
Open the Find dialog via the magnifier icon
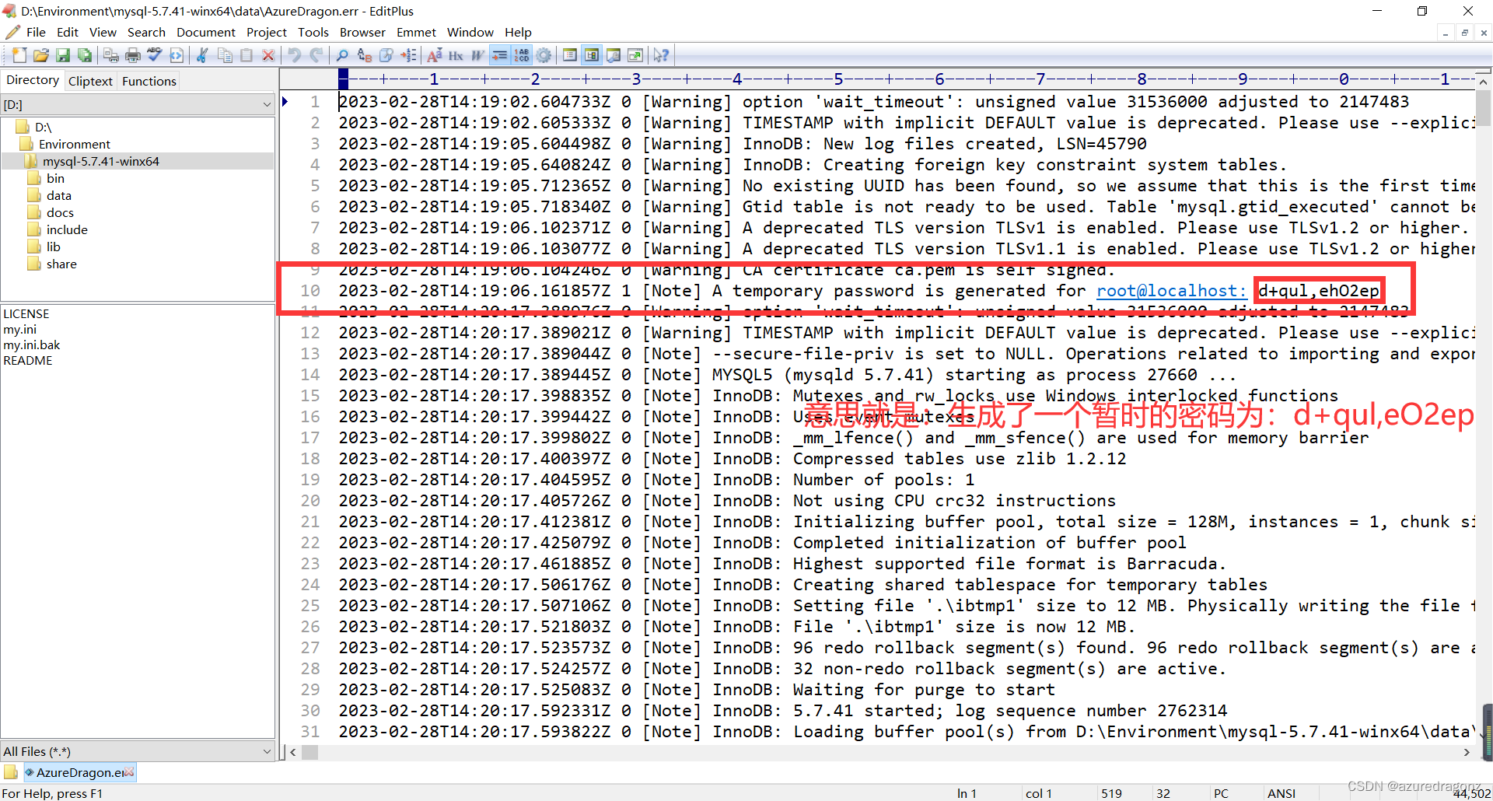[x=343, y=55]
